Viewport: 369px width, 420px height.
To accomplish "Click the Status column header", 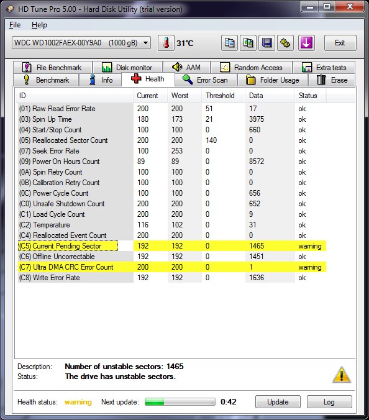I will tap(310, 96).
